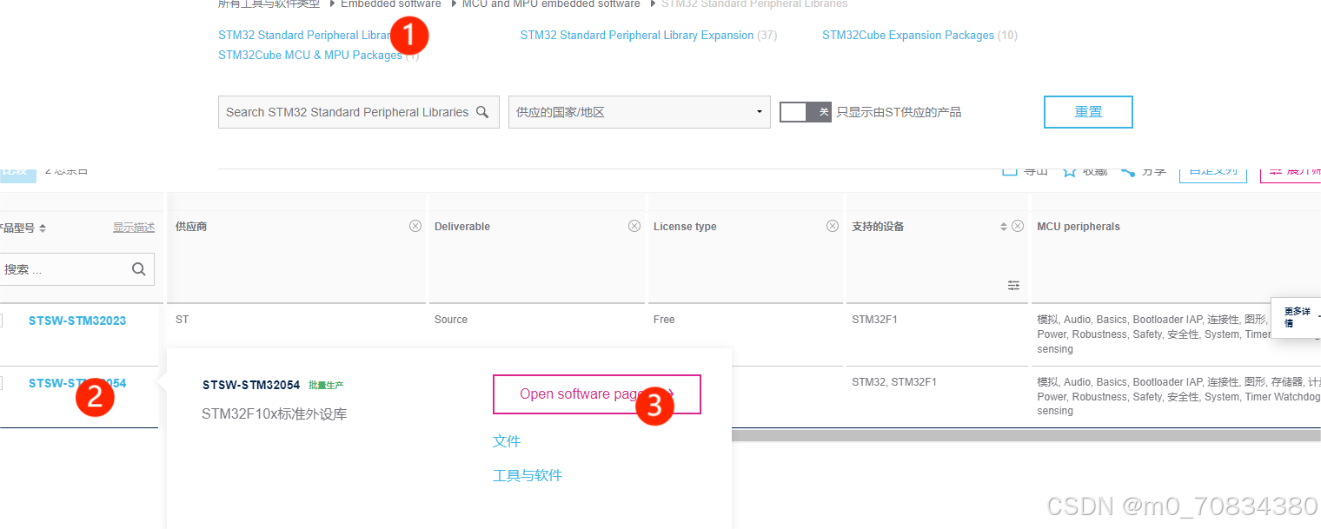
Task: Open the filter sliders icon under 支持的设备
Action: point(1013,285)
